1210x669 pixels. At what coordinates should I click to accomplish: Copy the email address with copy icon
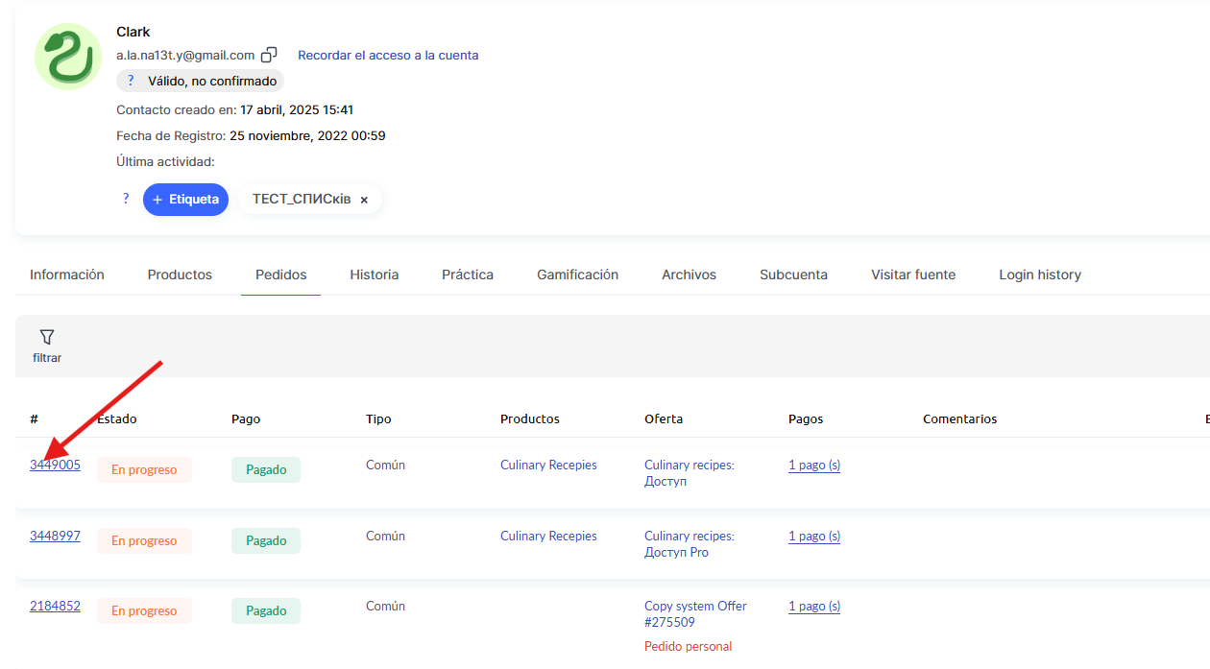pyautogui.click(x=270, y=55)
